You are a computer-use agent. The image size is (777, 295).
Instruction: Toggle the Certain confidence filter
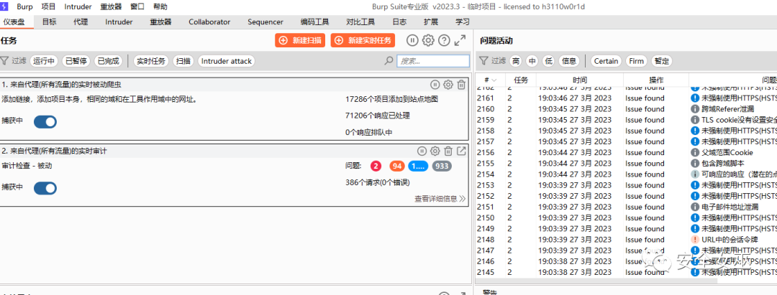point(606,61)
